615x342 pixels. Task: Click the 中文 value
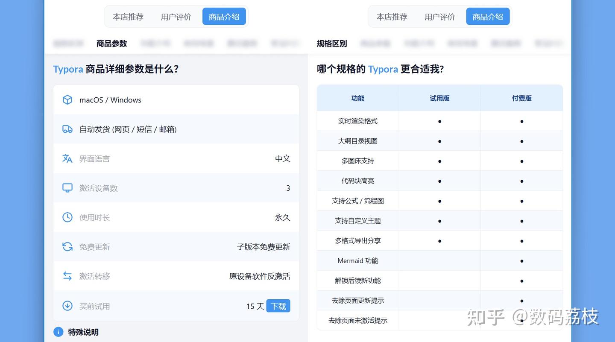pos(283,158)
